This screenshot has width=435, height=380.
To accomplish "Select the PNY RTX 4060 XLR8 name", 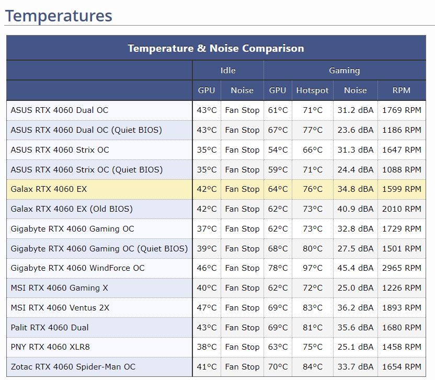I will [x=50, y=347].
